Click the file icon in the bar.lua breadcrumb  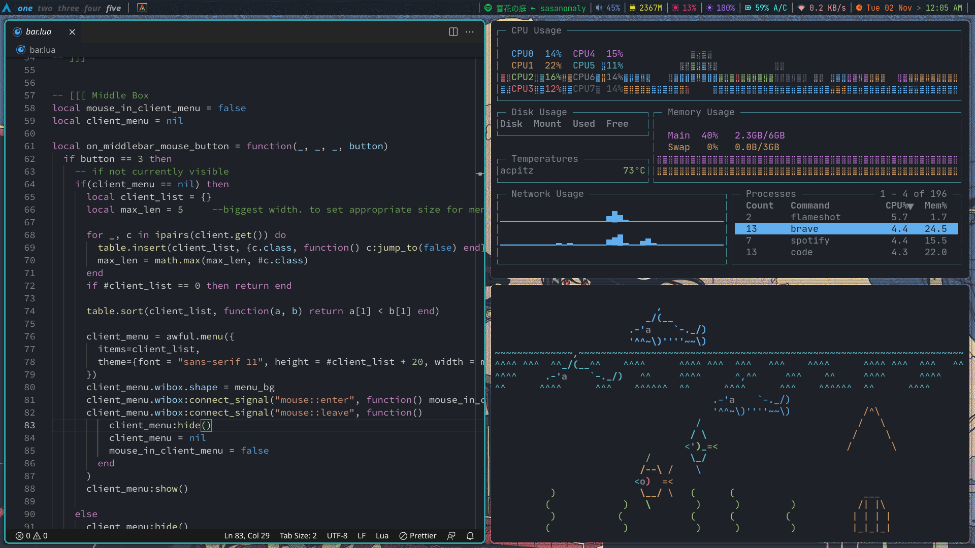(21, 50)
